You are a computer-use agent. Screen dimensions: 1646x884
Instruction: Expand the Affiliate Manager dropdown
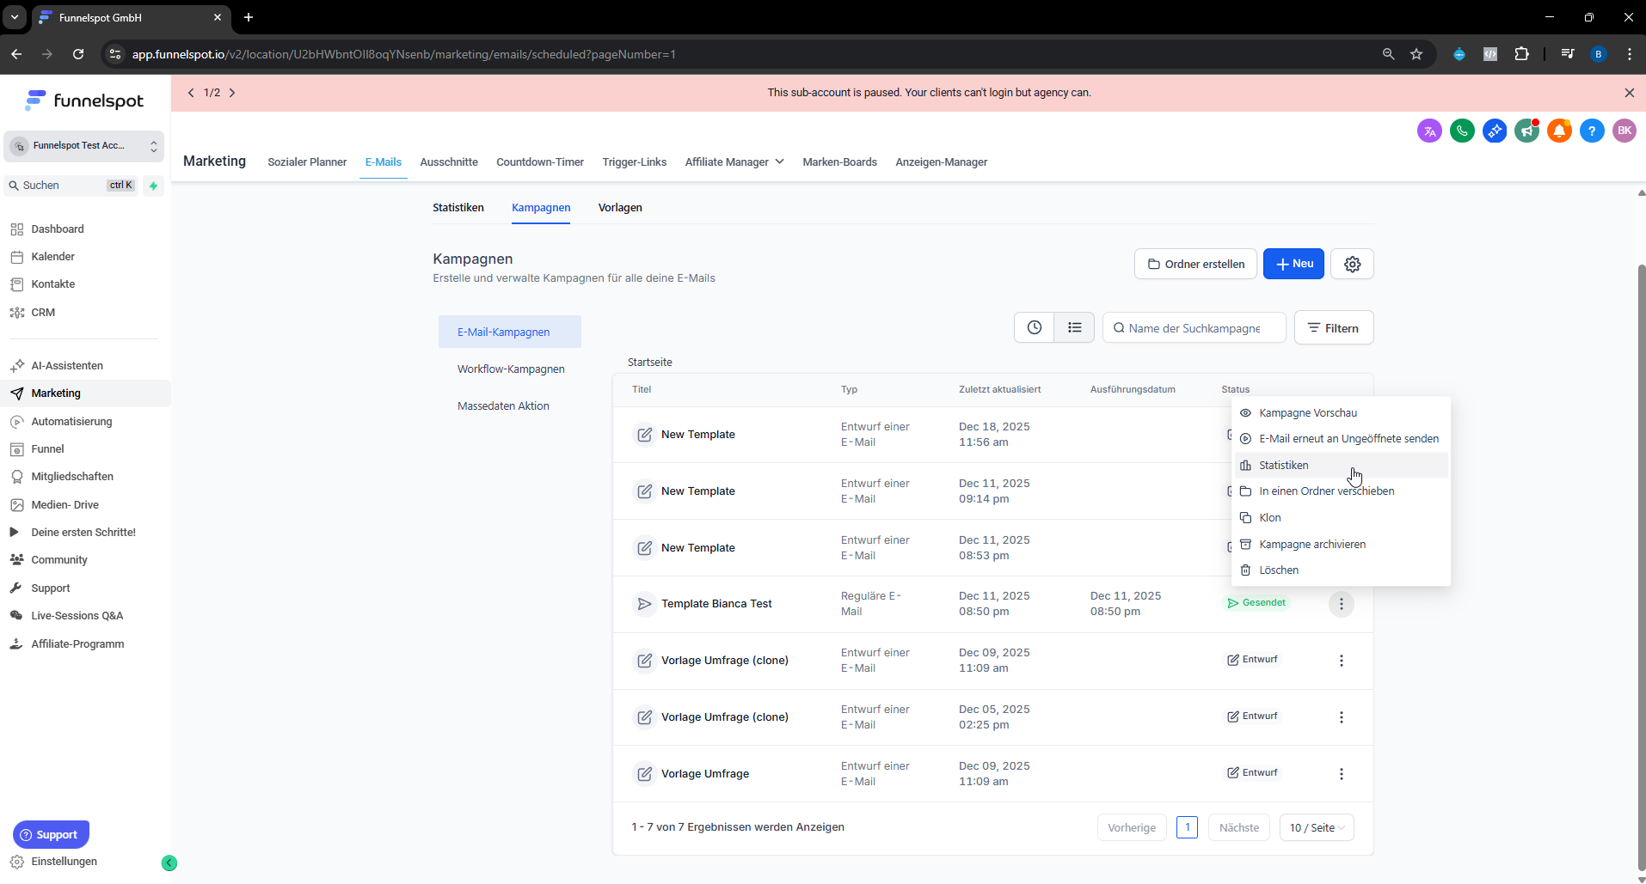coord(734,162)
